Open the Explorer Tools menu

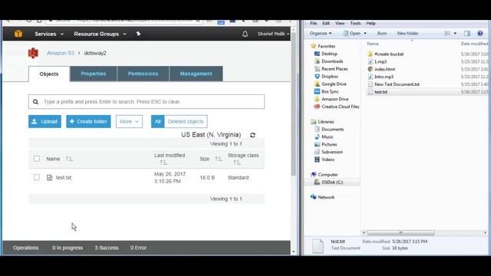[355, 23]
